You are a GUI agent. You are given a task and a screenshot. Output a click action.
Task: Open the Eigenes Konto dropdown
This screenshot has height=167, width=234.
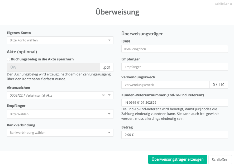point(60,40)
